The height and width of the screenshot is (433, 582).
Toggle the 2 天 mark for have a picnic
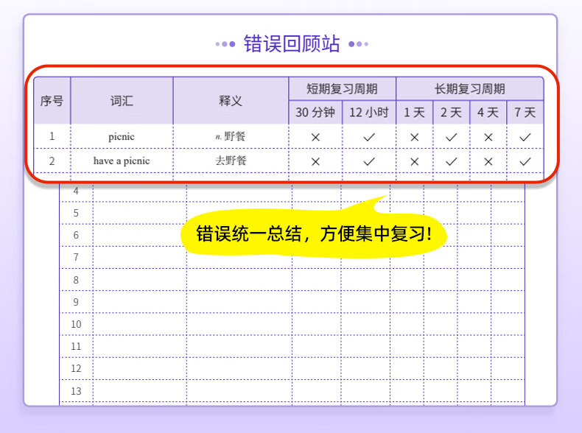click(451, 161)
